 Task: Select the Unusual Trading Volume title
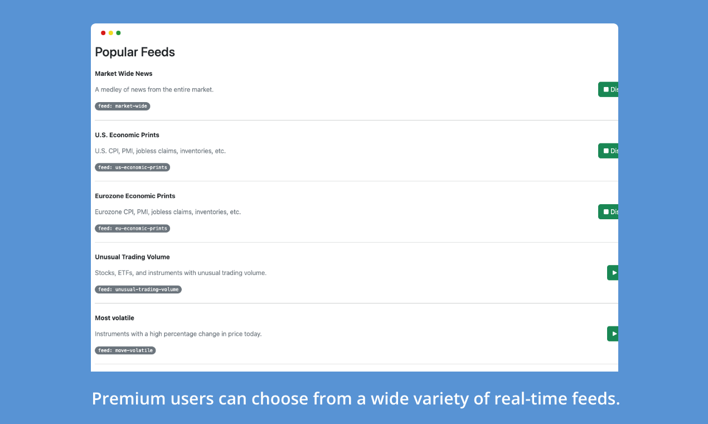(x=132, y=257)
